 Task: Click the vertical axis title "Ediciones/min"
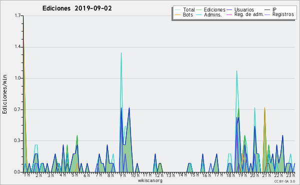pos(4,94)
